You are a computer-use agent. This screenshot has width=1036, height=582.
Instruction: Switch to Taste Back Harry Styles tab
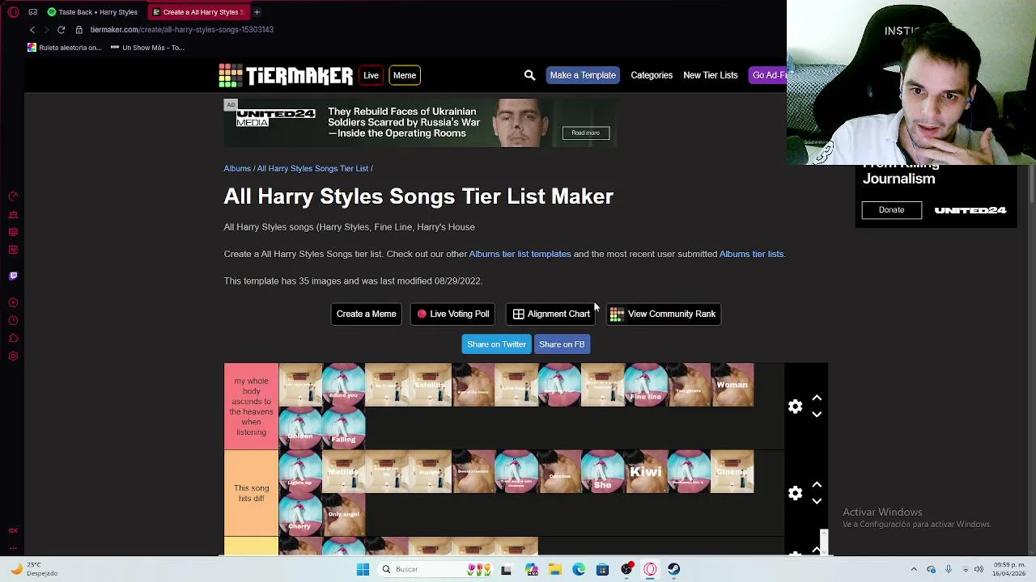coord(93,12)
